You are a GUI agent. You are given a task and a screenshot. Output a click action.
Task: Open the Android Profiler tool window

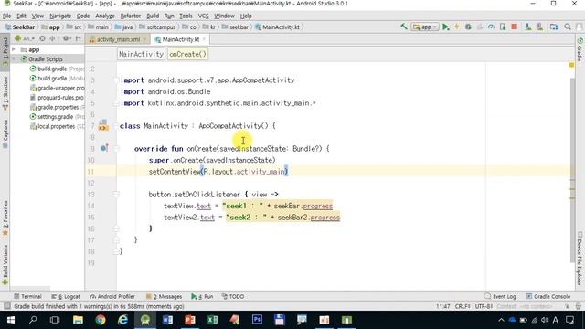coord(112,296)
